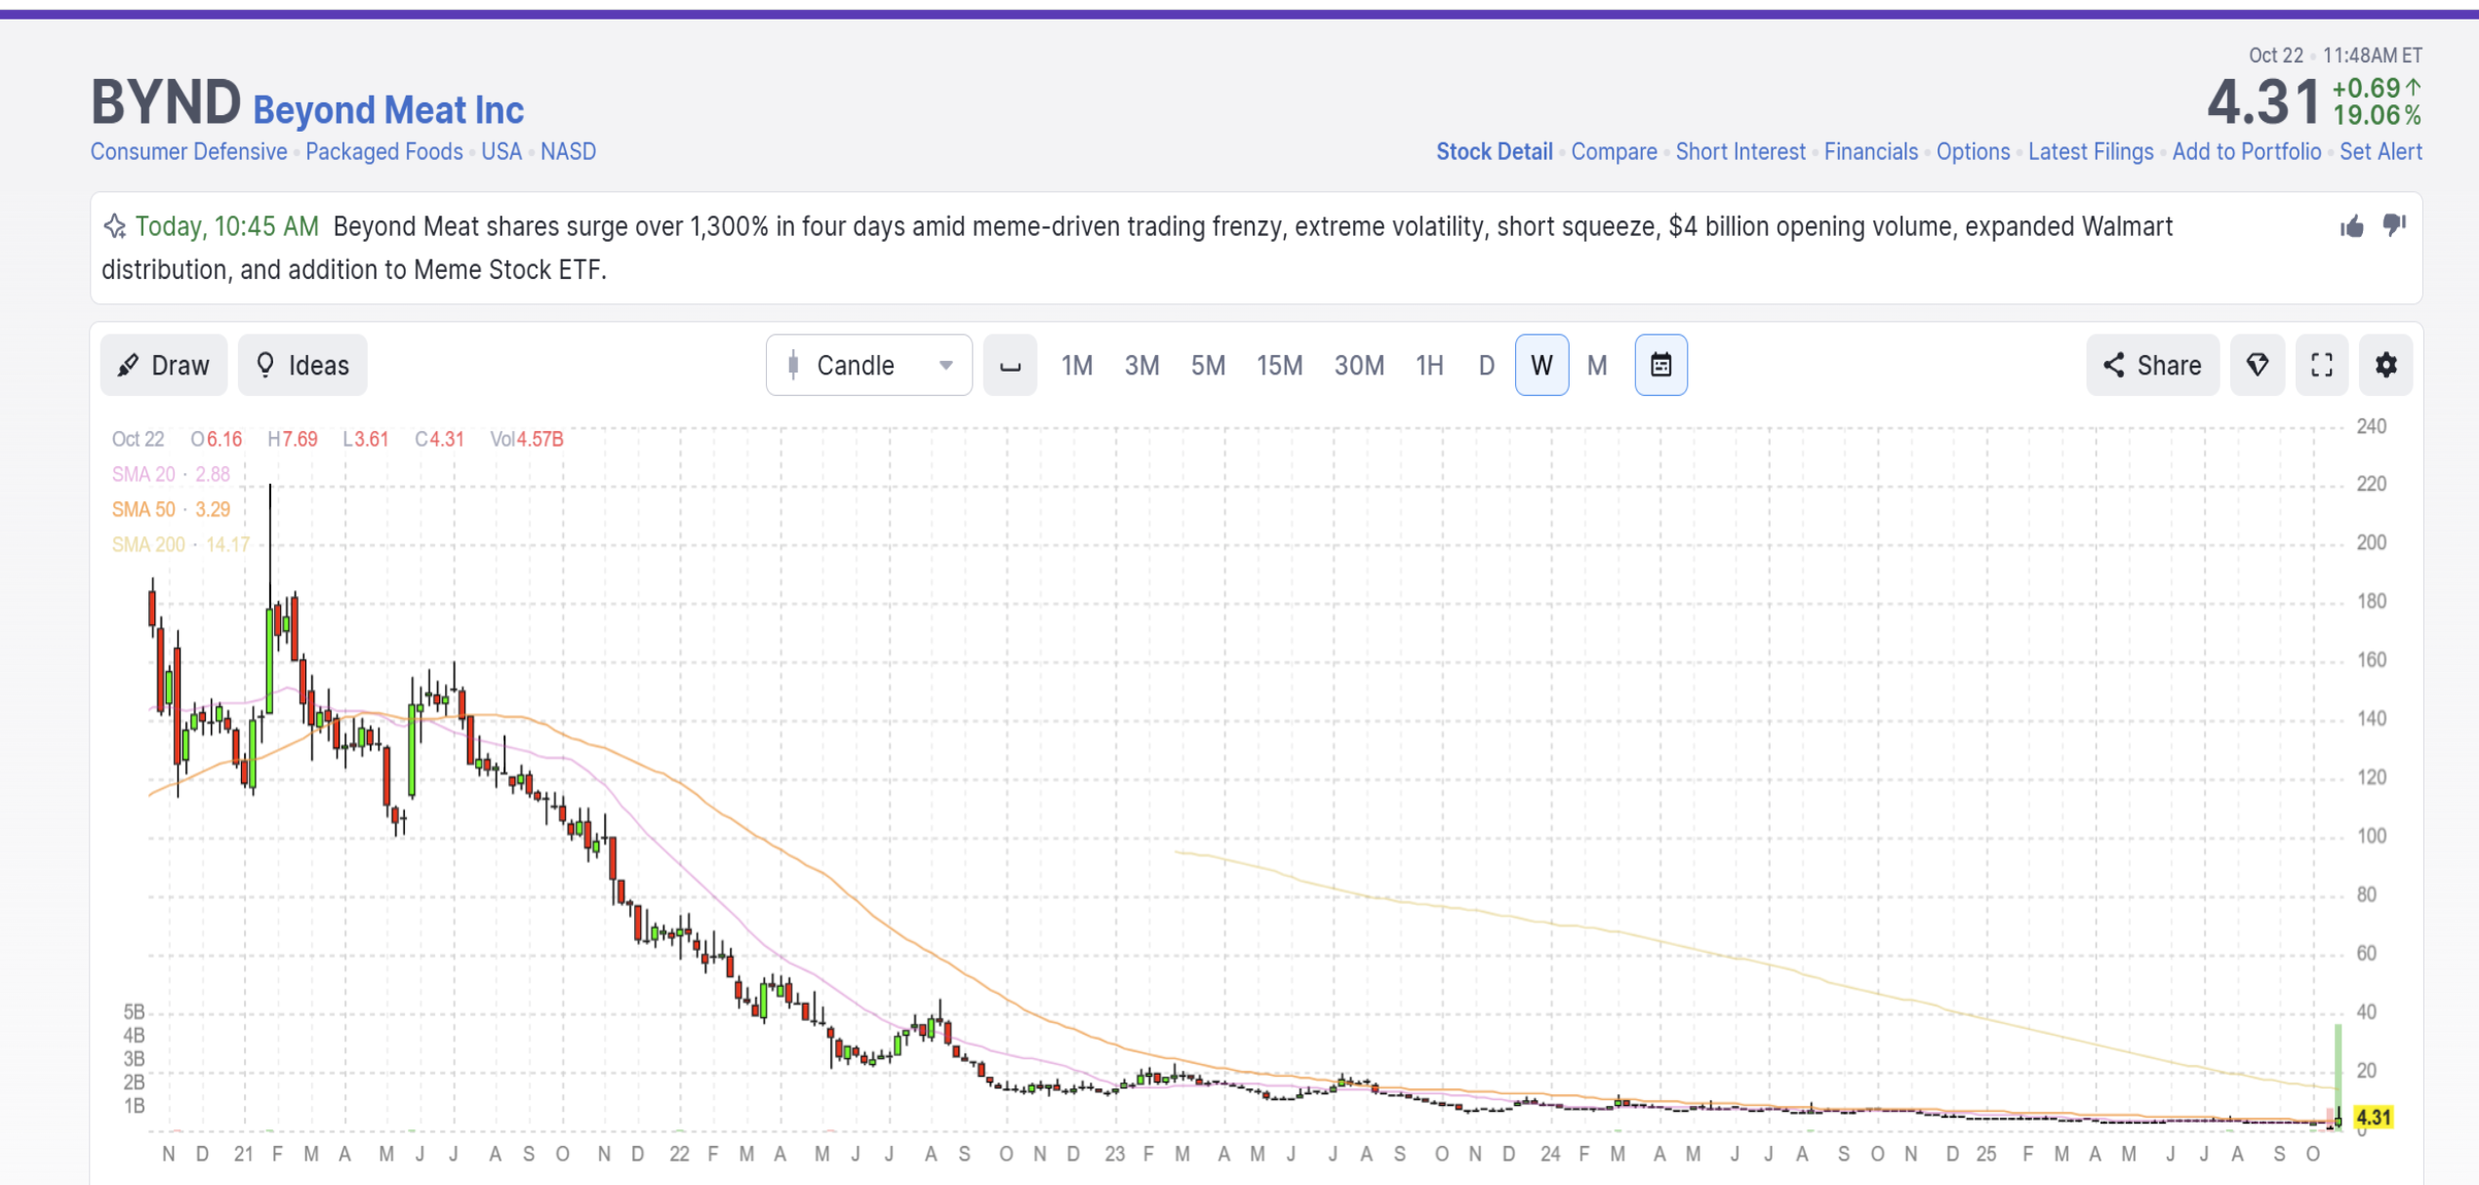The image size is (2479, 1185).
Task: Open chart settings gear icon
Action: (2385, 365)
